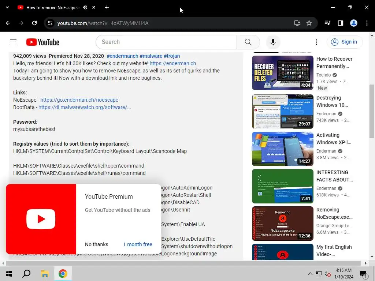Decline Premium with No thanks
The height and width of the screenshot is (281, 375).
click(x=97, y=244)
